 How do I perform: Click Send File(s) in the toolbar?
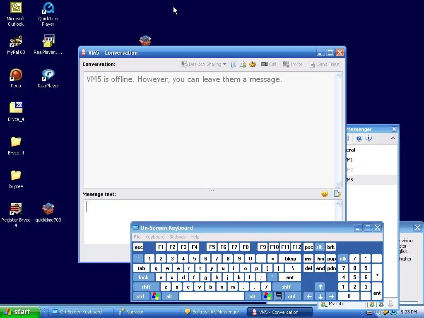[x=325, y=64]
